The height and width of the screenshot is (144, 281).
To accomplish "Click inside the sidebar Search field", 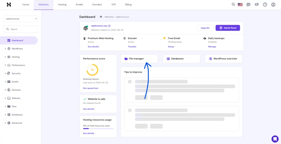I will [x=21, y=29].
